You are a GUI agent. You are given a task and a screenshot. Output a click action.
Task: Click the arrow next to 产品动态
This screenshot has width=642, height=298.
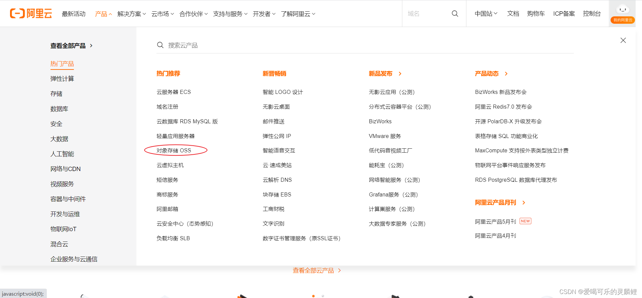[x=506, y=74]
